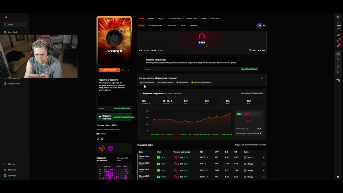Screen dimensions: 343x193
Task: Open the three-dot menu beside game selector
Action: coord(264,25)
